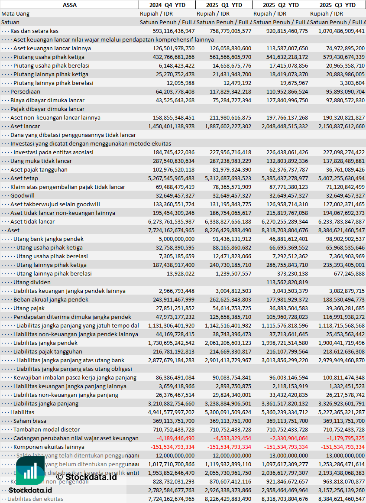This screenshot has height=503, width=366.
Task: Select value 1,900,441,719,496
Action: [x=341, y=343]
